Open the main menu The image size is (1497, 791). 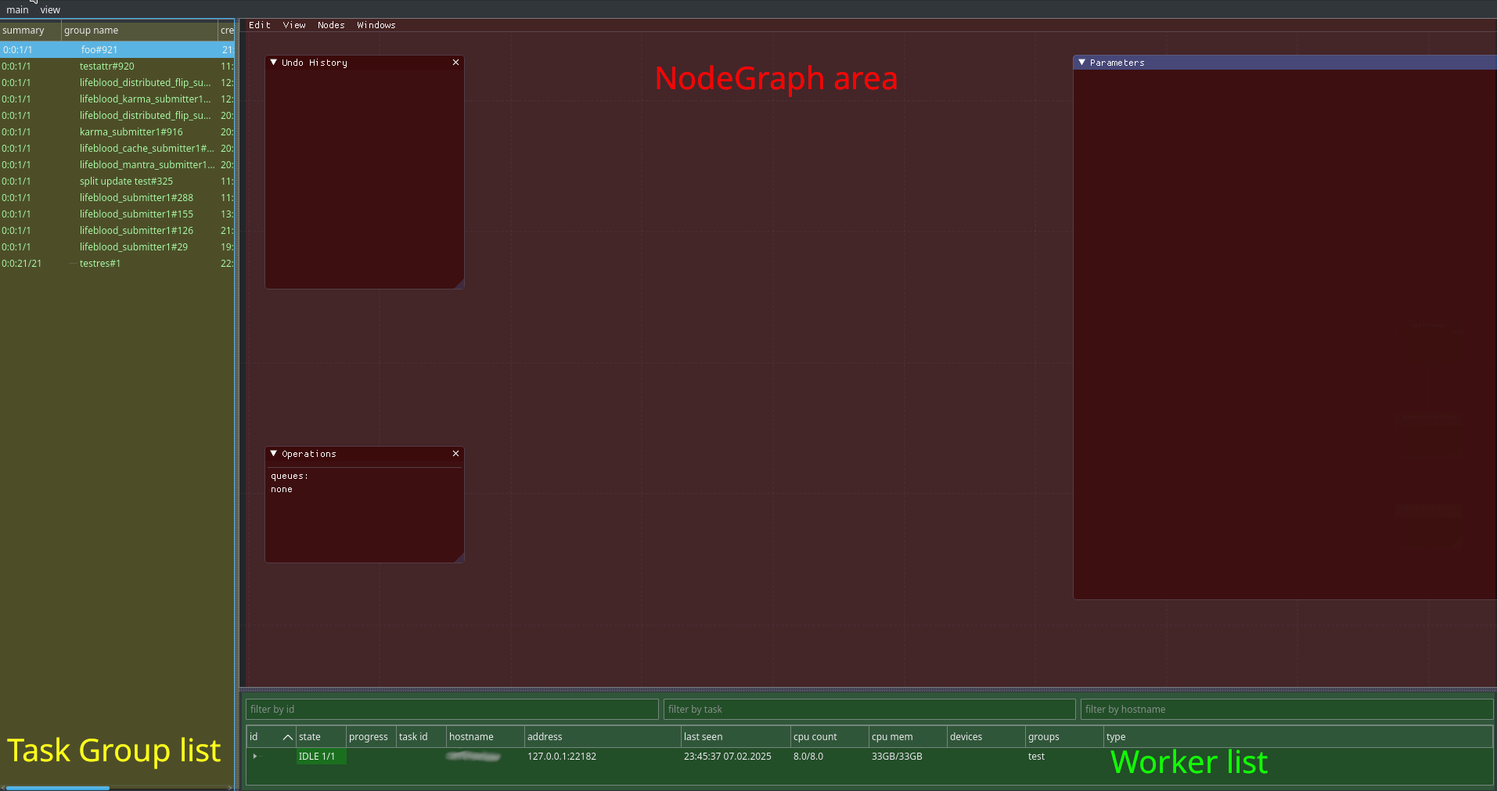click(17, 9)
